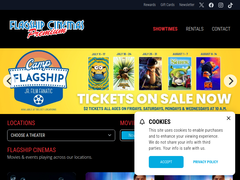Open the Facebook page icon
240x180 pixels.
click(211, 5)
